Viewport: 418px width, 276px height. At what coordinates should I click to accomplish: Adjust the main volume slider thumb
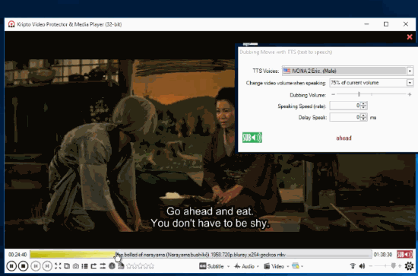[x=393, y=265]
